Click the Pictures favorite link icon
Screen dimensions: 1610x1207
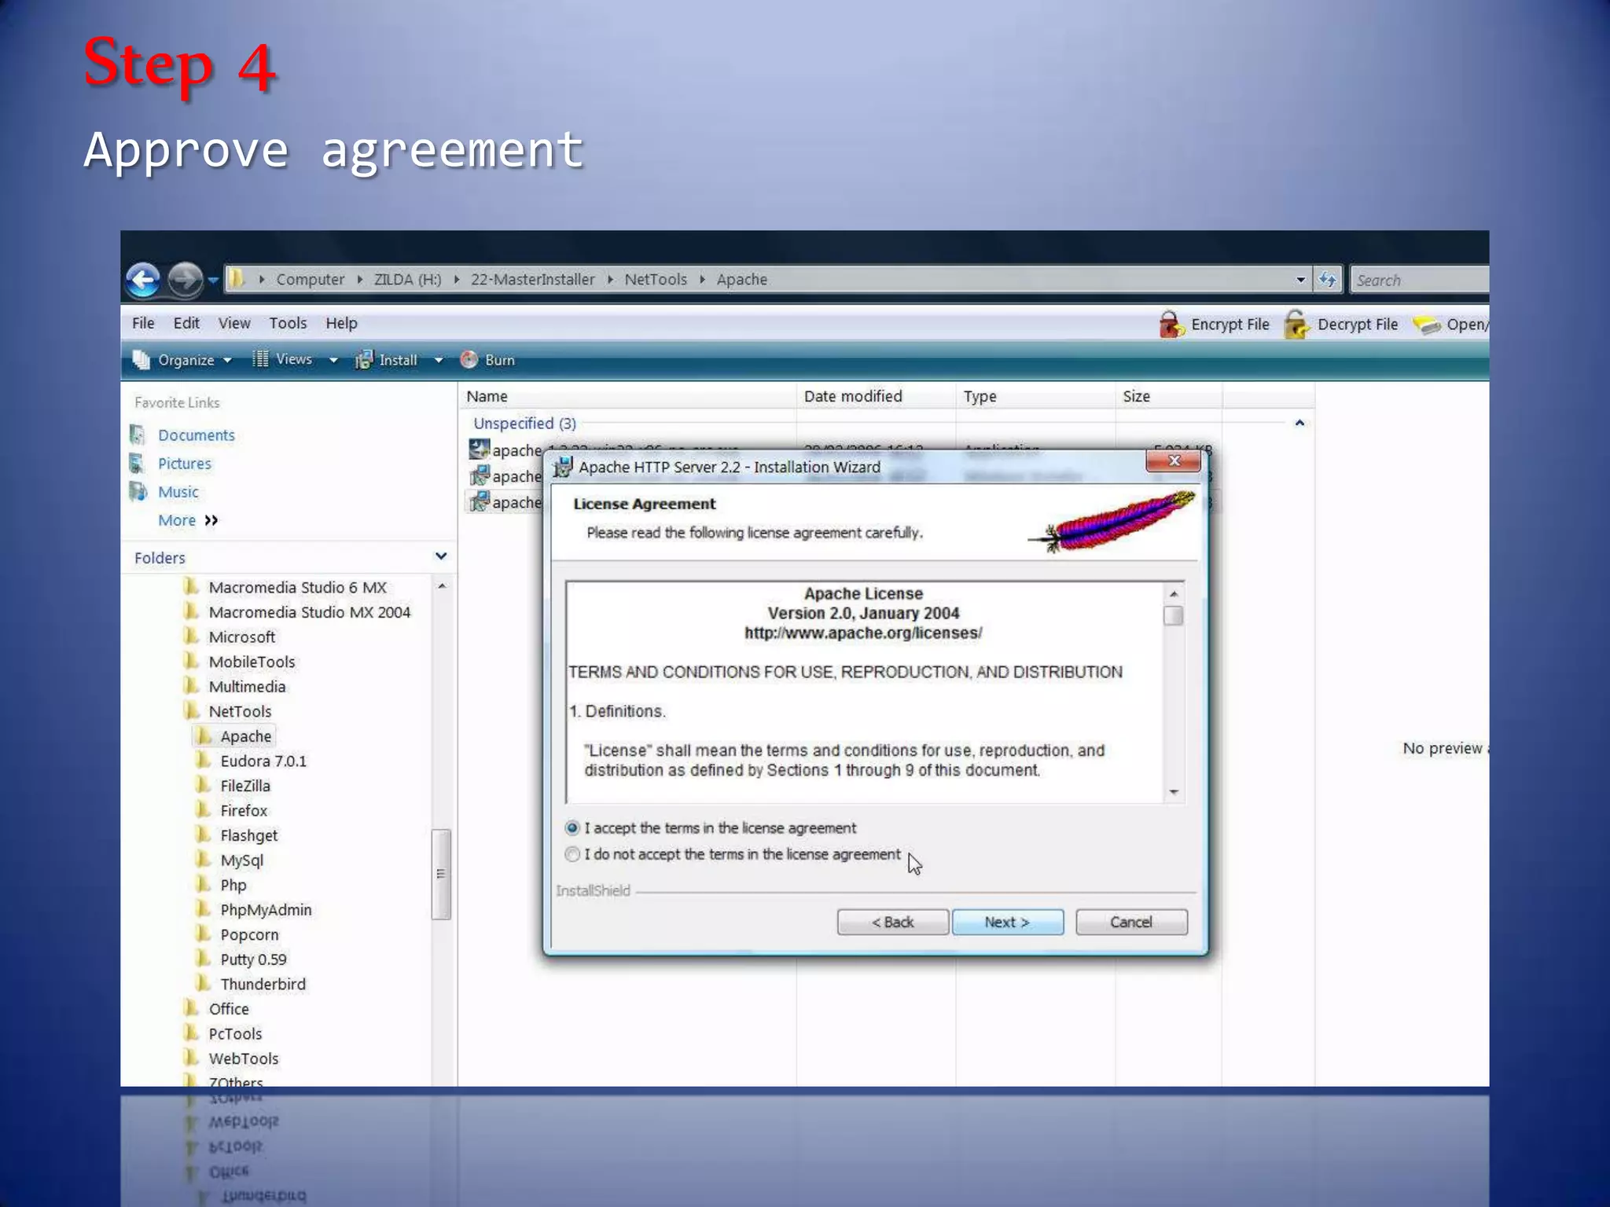click(x=138, y=463)
